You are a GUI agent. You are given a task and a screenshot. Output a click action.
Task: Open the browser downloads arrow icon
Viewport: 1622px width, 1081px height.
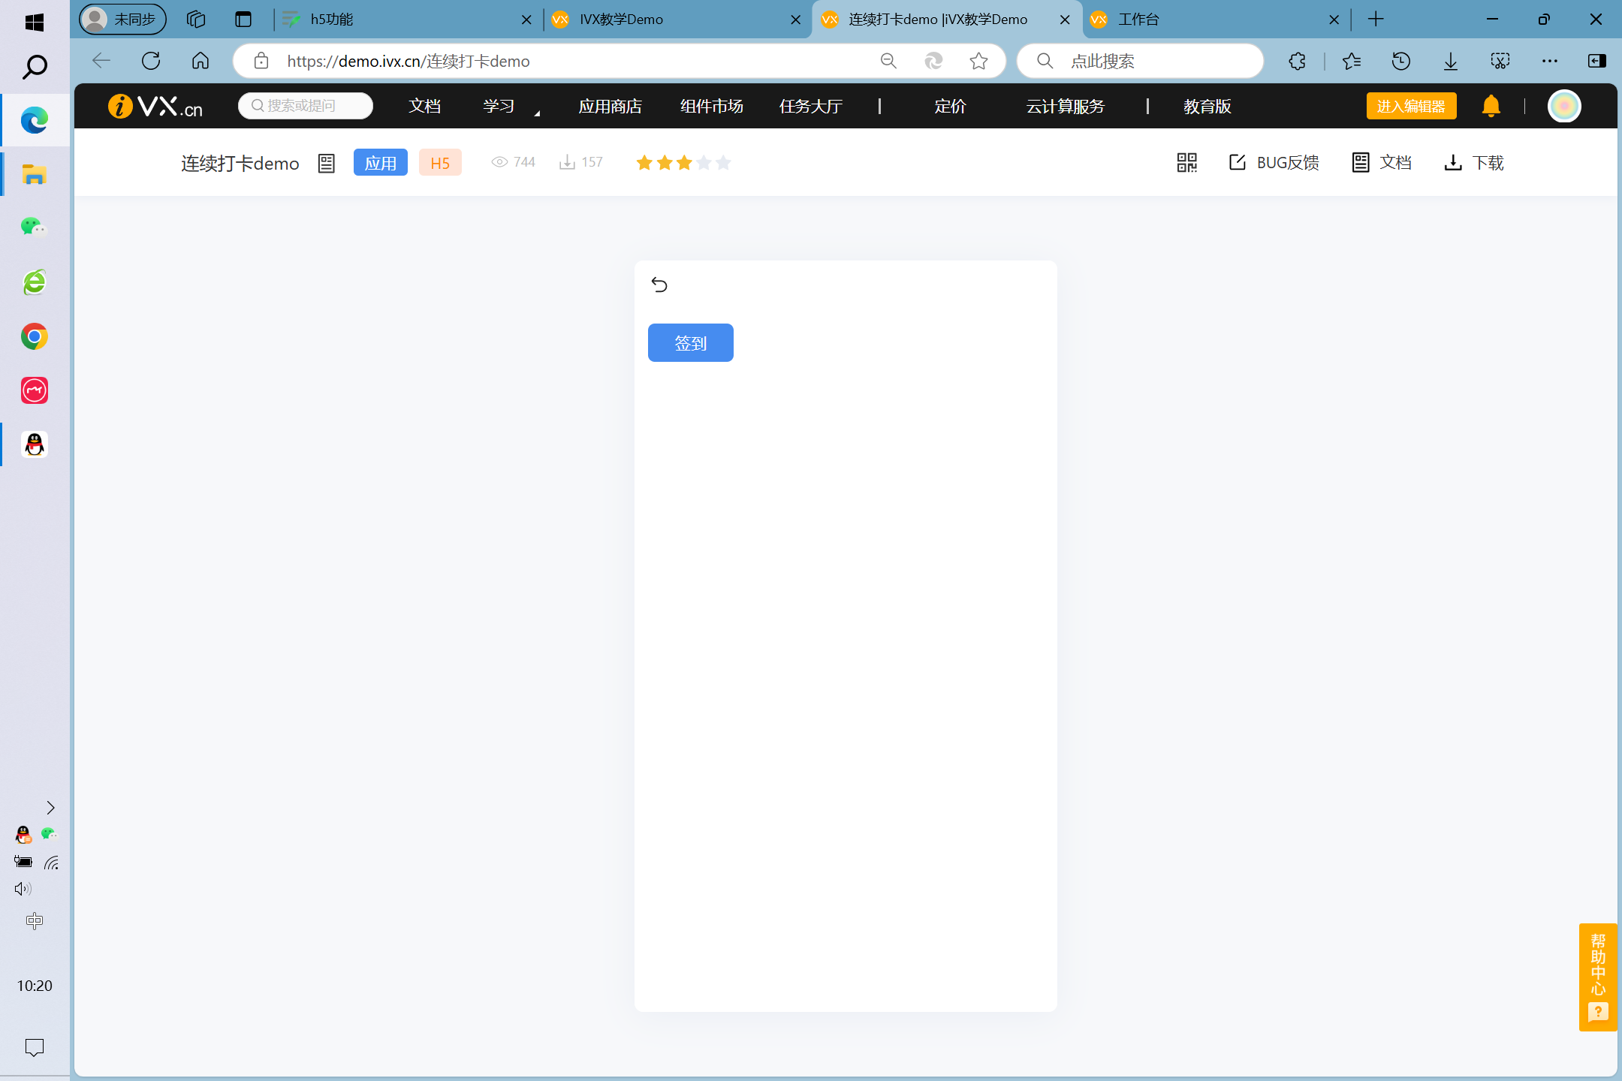[x=1450, y=61]
